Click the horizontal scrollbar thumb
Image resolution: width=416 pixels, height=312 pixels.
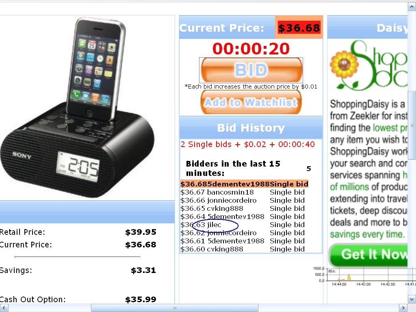[x=175, y=308]
